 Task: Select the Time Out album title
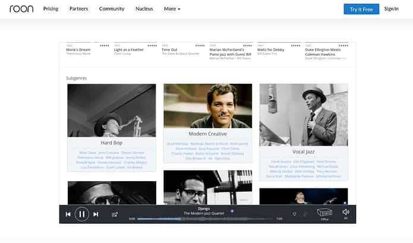[169, 49]
